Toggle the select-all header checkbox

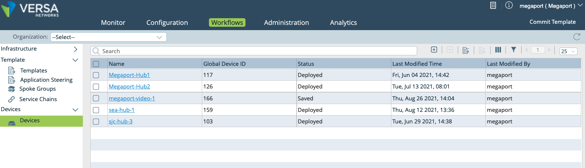(x=96, y=64)
